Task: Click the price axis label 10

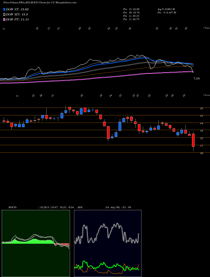Action: pyautogui.click(x=202, y=153)
